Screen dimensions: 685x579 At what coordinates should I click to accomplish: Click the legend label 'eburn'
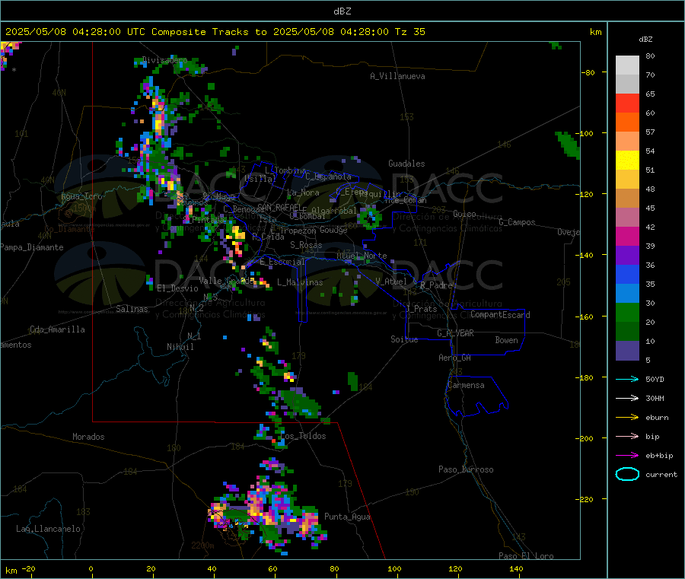(x=657, y=418)
